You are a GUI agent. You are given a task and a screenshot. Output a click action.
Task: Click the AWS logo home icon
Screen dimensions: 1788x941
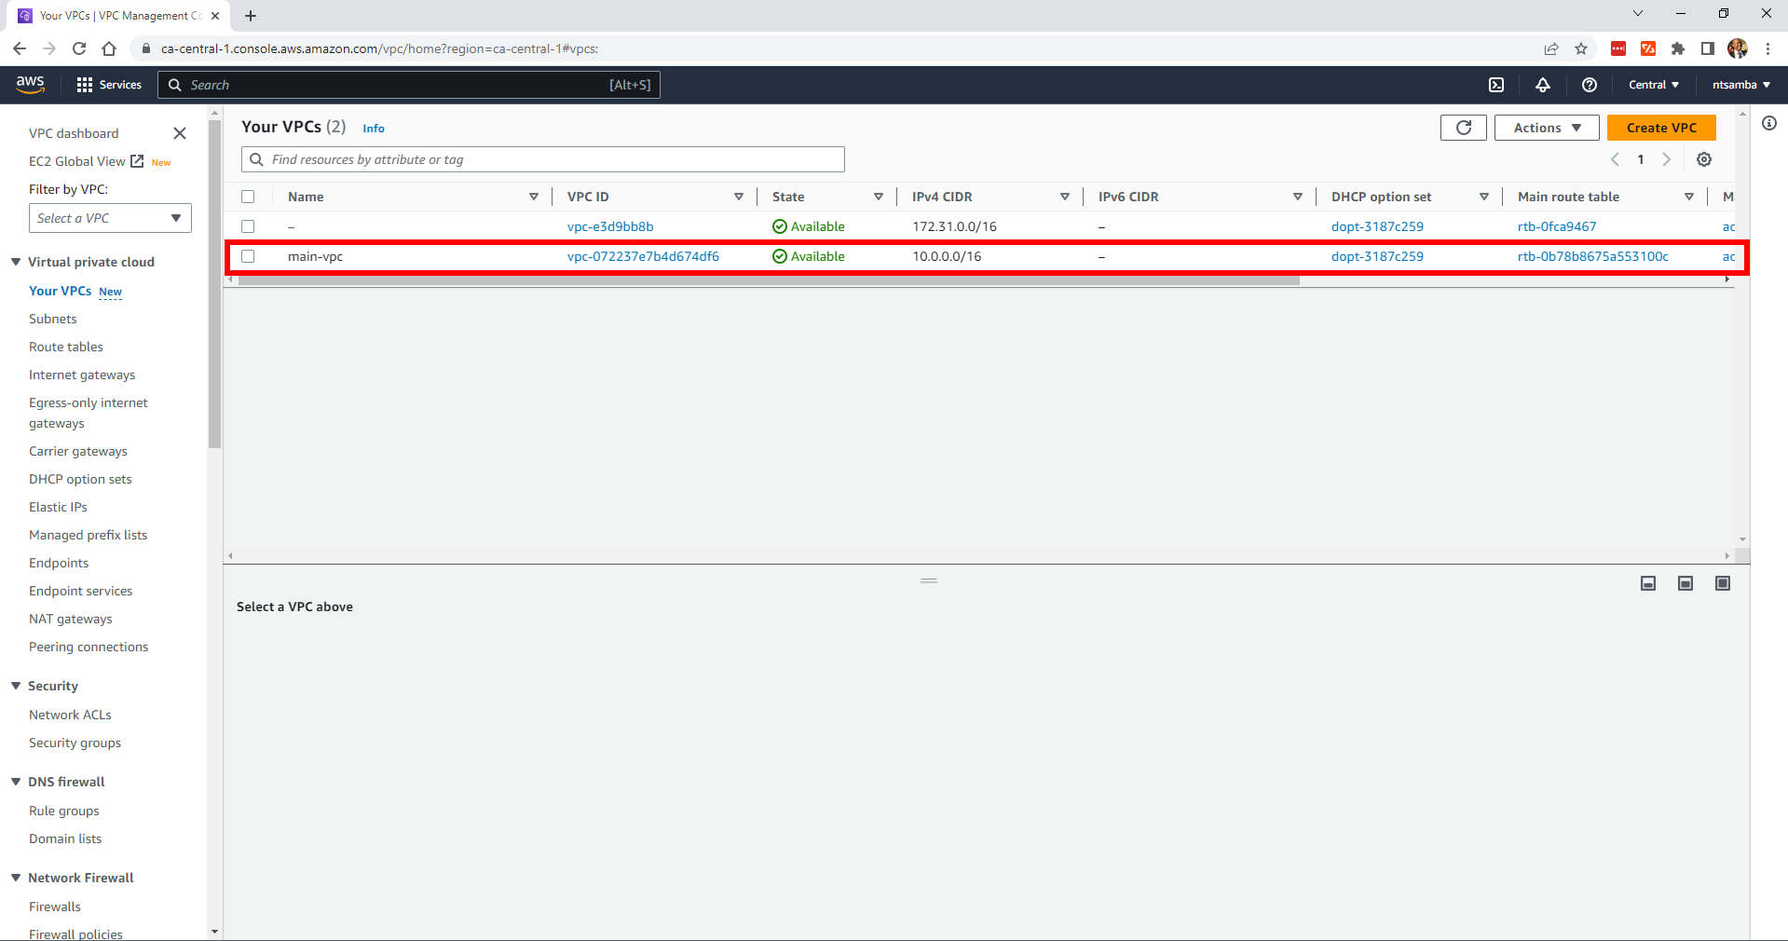[x=30, y=84]
